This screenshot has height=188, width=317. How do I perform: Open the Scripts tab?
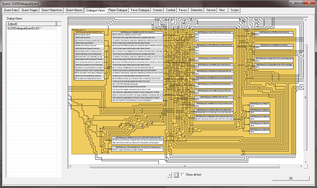235,10
